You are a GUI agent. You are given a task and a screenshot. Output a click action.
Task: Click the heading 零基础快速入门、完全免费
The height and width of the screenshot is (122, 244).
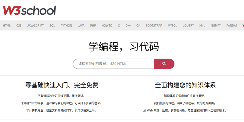[62, 85]
